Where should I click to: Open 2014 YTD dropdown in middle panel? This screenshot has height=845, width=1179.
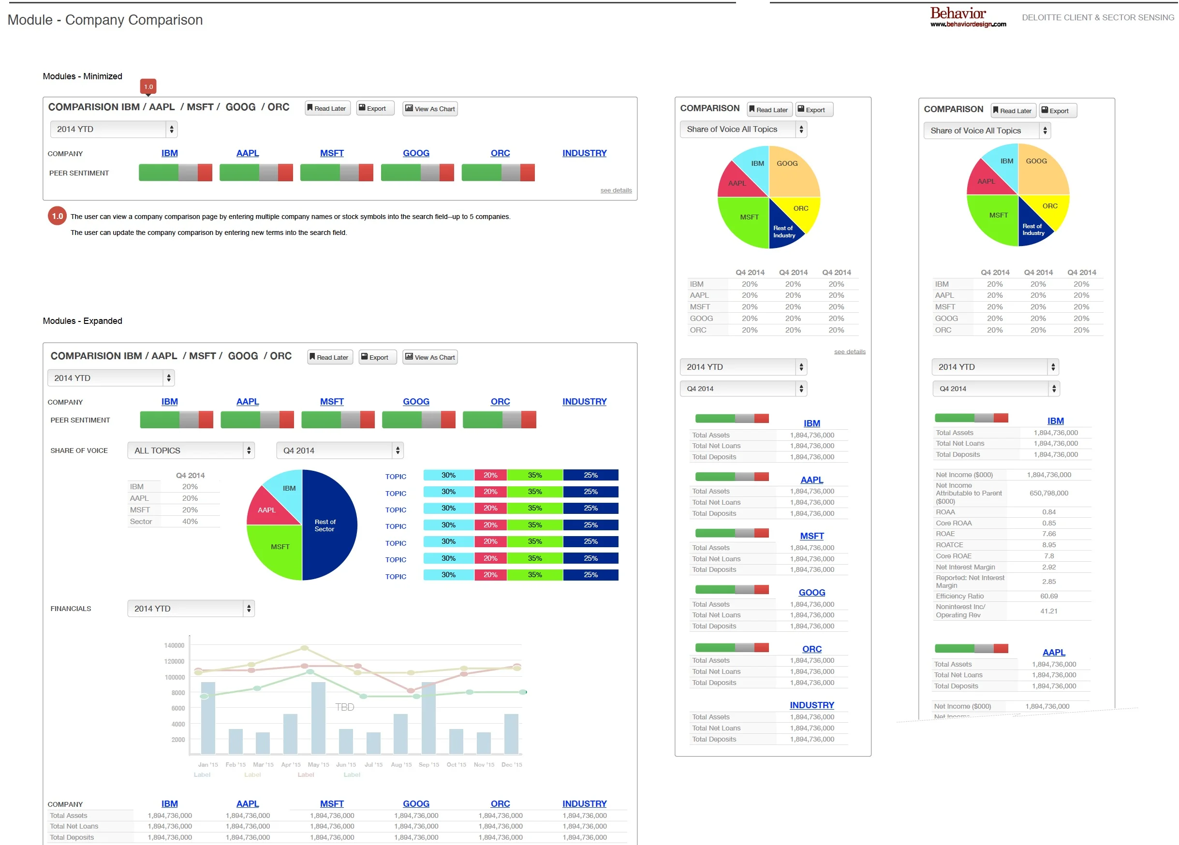click(x=743, y=367)
